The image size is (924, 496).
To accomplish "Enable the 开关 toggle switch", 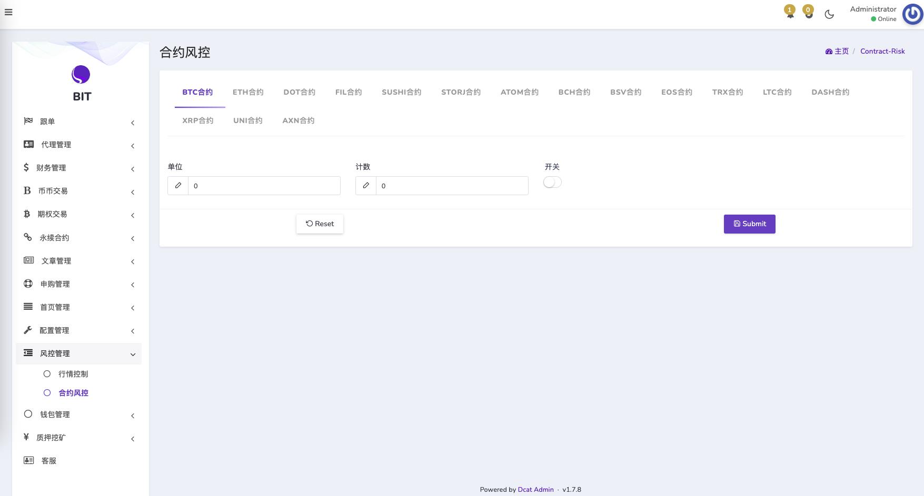I will (x=552, y=182).
